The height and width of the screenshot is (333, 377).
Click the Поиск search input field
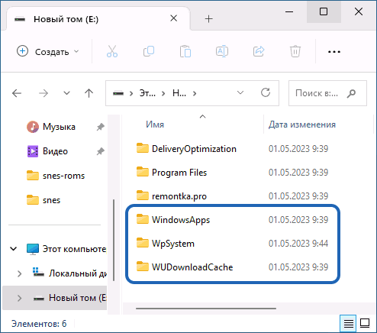click(x=327, y=93)
